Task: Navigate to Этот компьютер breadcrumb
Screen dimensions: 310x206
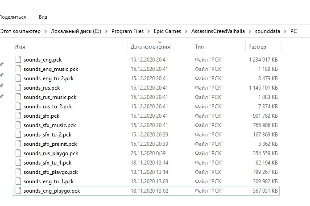Action: 20,31
